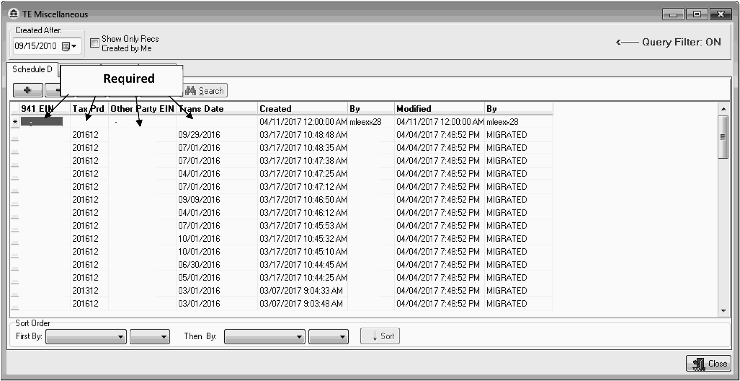Click the Modified column header

click(x=439, y=109)
